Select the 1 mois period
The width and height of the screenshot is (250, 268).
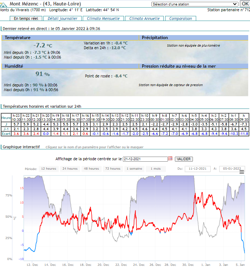[156, 169]
